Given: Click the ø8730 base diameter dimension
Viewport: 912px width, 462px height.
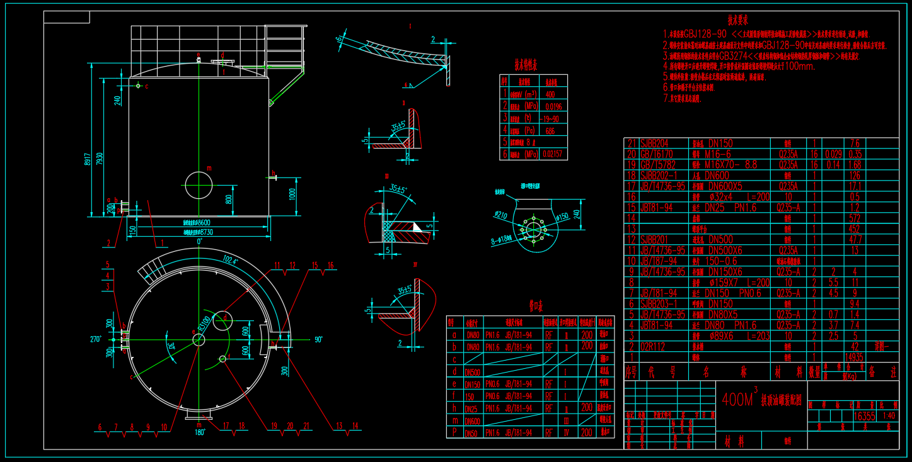Looking at the screenshot, I should click(197, 232).
